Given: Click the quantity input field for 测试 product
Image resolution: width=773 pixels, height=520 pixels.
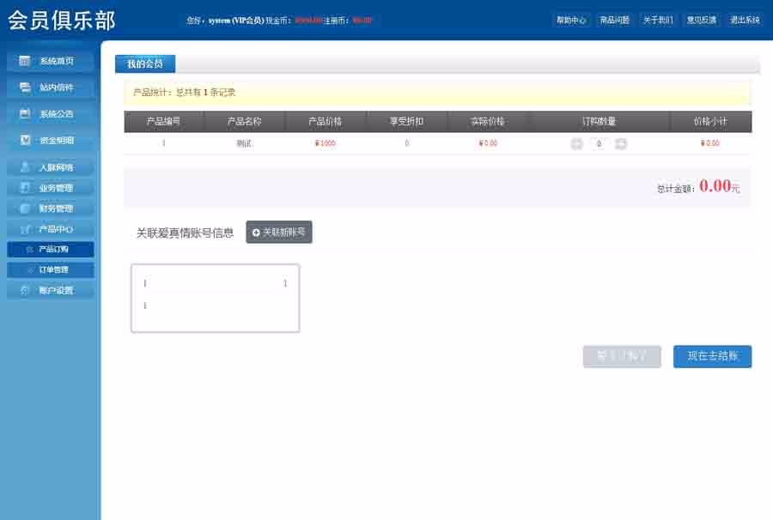Looking at the screenshot, I should [598, 143].
